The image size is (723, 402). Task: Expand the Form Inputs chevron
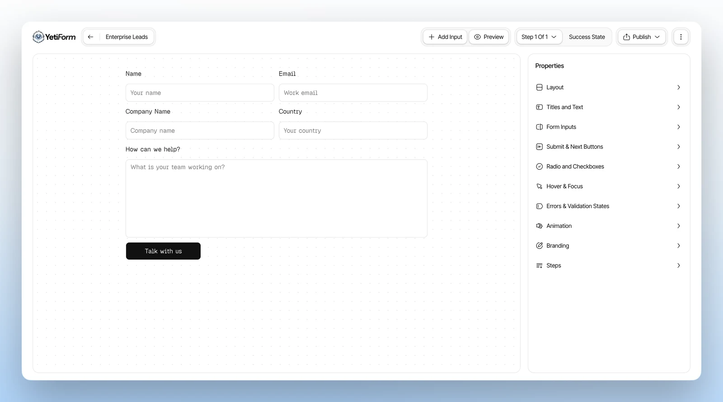[x=678, y=127]
